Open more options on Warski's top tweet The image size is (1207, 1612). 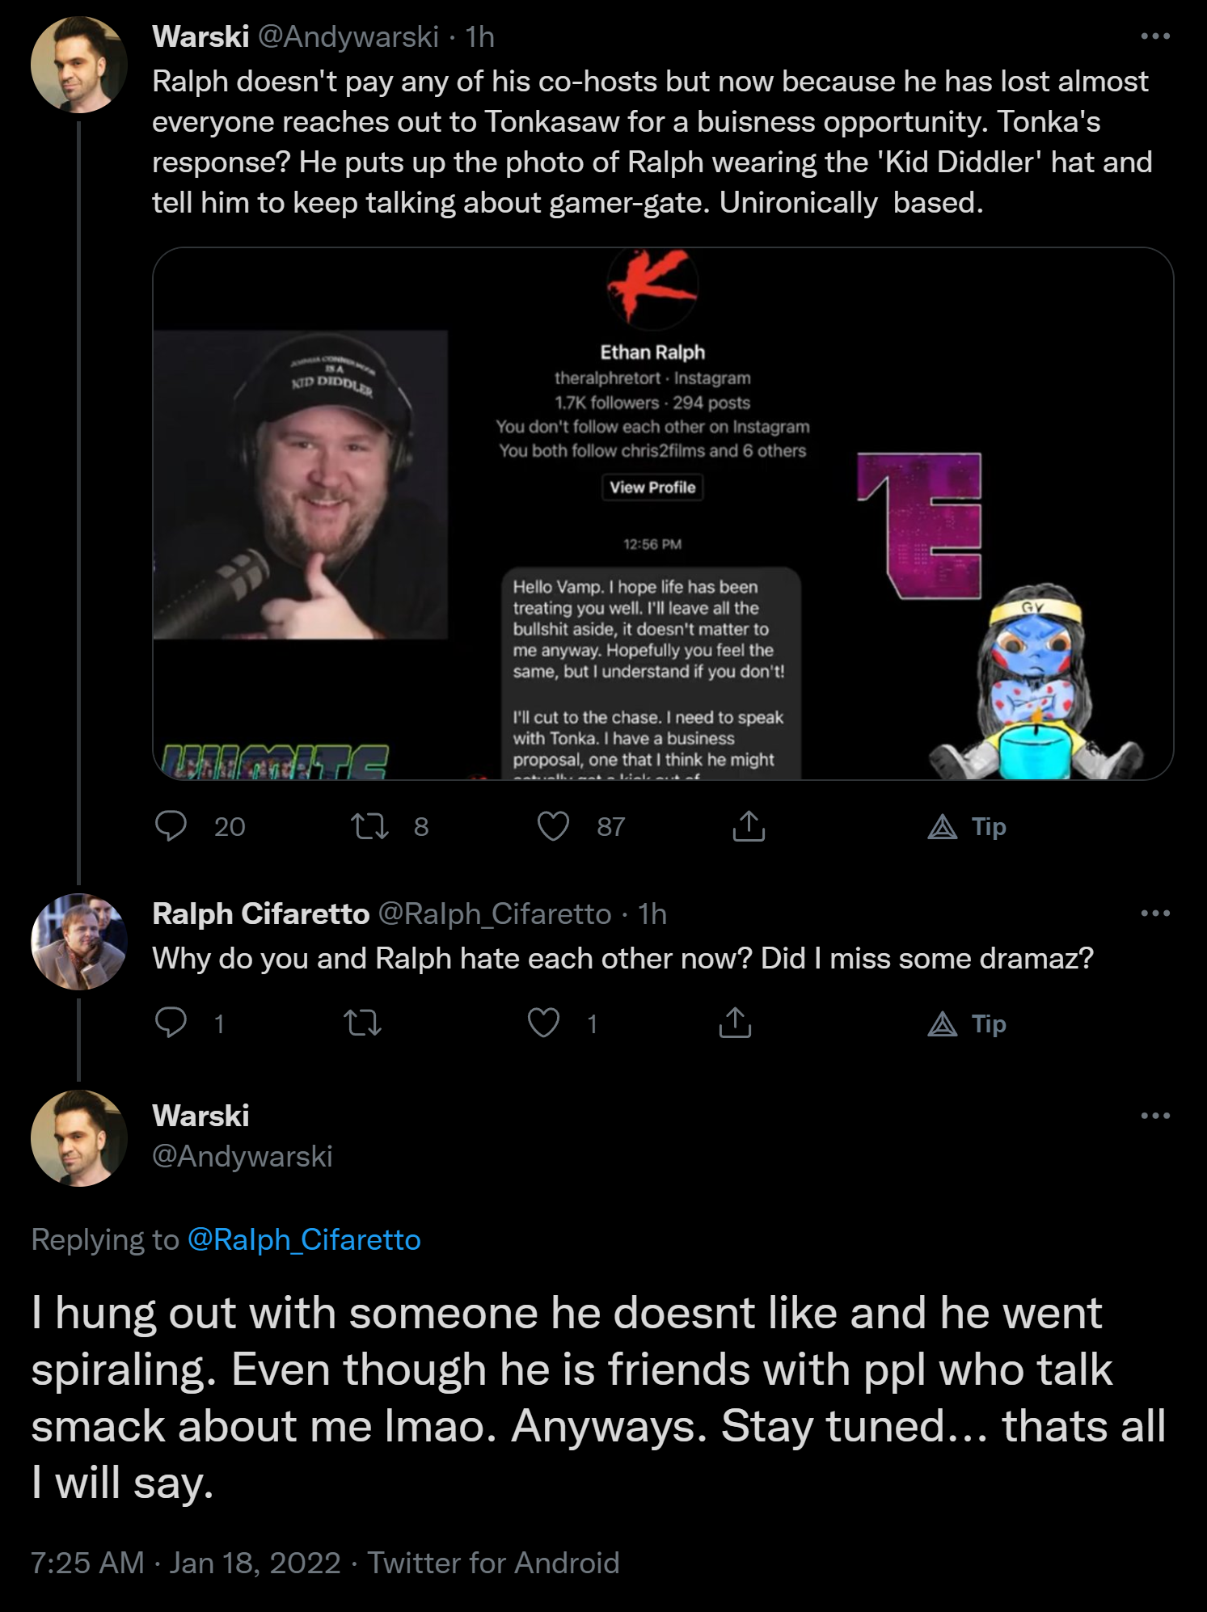[1155, 36]
